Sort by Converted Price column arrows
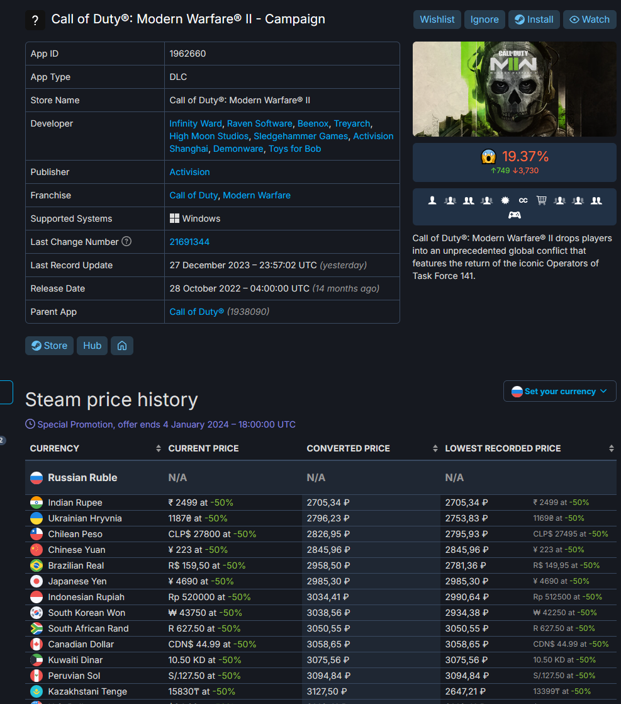 click(435, 448)
